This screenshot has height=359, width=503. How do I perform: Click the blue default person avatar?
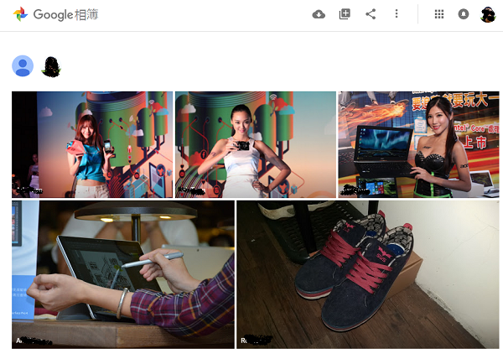23,65
